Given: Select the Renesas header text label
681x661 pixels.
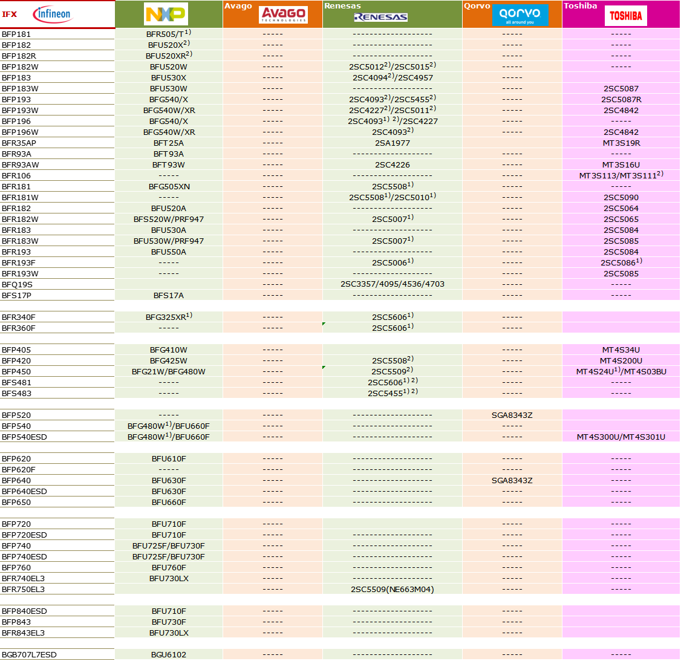Looking at the screenshot, I should click(x=343, y=5).
